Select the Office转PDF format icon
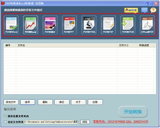160x128 pixels. (x=147, y=25)
